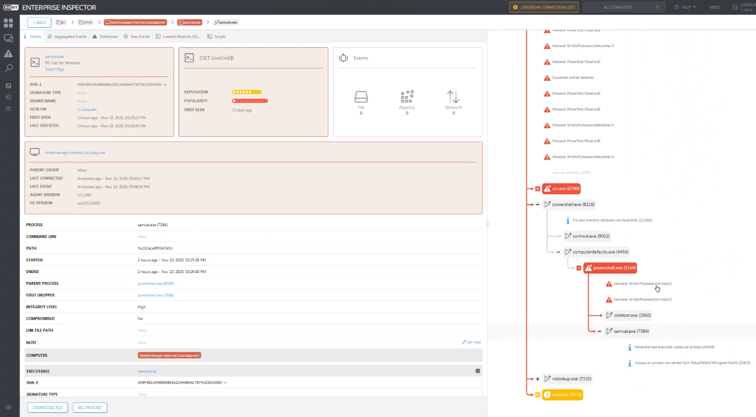Screen dimensions: 756x417
Task: Collapse the computerdefaults.exe (4456) node
Action: pos(558,252)
